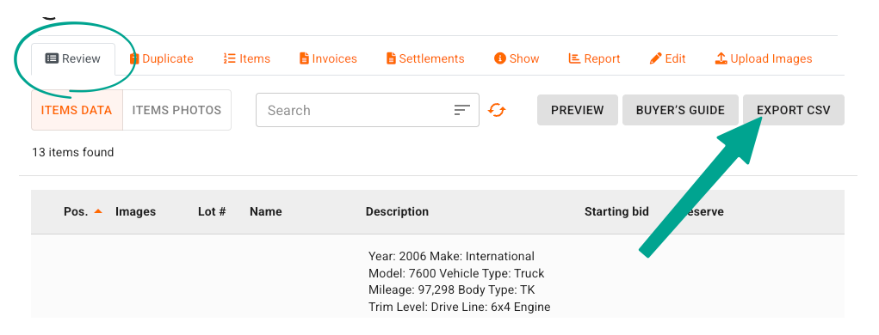Image resolution: width=879 pixels, height=335 pixels.
Task: Click the Invoices document icon
Action: pos(304,58)
